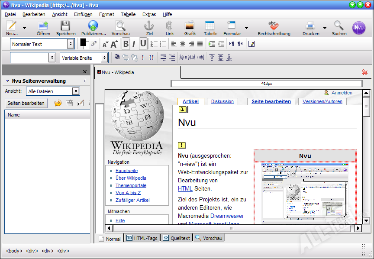Click the Publizieren globe icon
Screen dimensions: 374x259
tap(93, 26)
